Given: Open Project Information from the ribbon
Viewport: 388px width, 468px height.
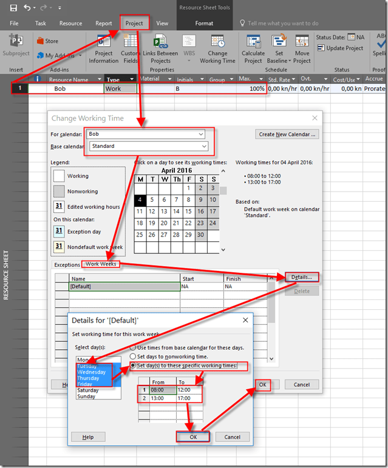Looking at the screenshot, I should point(103,48).
